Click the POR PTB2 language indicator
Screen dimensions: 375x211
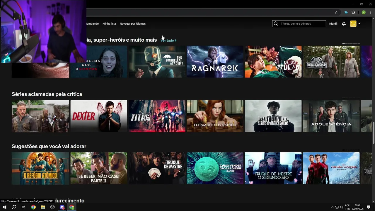347,207
